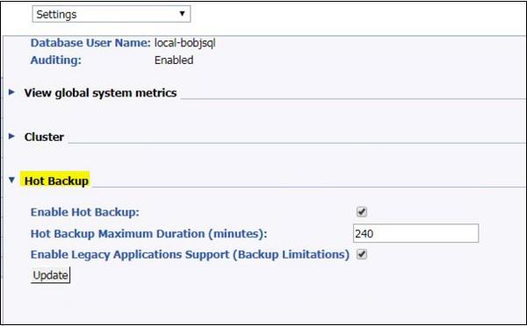Expand View global system metrics triangle
This screenshot has width=527, height=326.
pyautogui.click(x=11, y=92)
